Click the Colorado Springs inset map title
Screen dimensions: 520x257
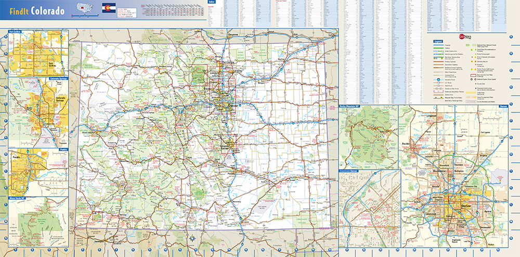click(x=58, y=79)
